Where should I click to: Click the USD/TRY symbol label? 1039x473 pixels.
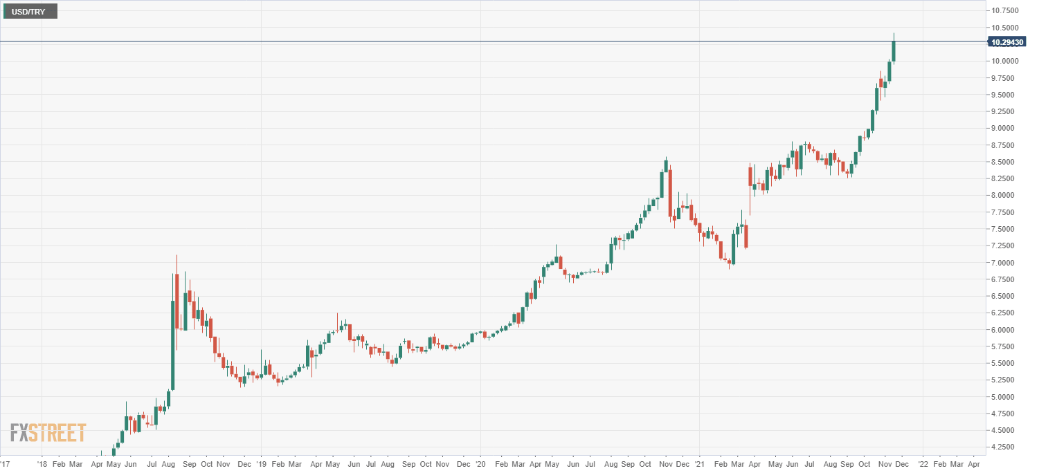[29, 11]
